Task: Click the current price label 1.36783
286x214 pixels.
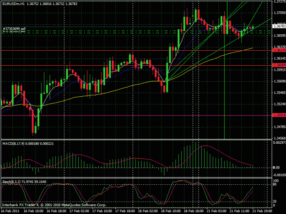Action: (279, 26)
